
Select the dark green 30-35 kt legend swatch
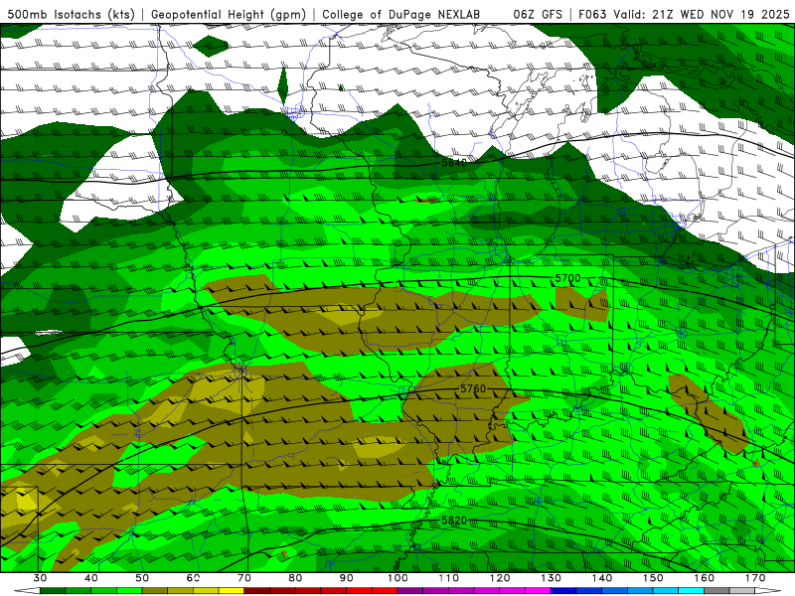pos(53,591)
